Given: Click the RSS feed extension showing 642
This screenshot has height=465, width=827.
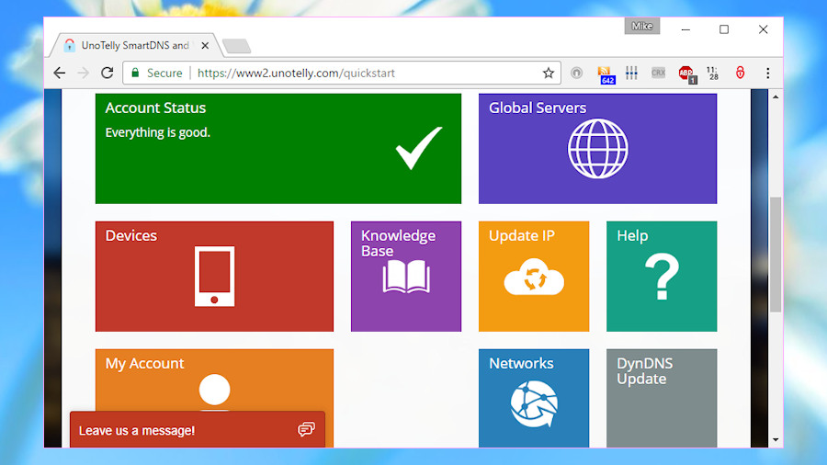Looking at the screenshot, I should [x=606, y=74].
